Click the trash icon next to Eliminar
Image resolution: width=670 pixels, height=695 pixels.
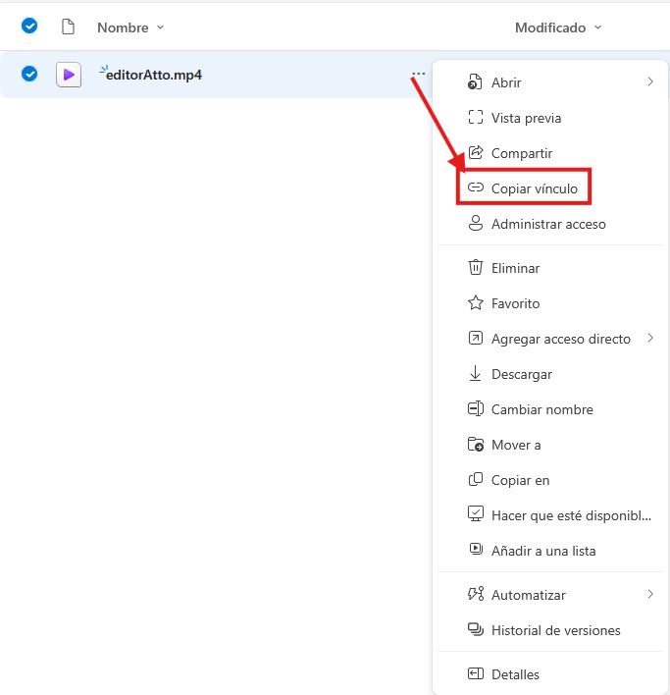[x=476, y=268]
